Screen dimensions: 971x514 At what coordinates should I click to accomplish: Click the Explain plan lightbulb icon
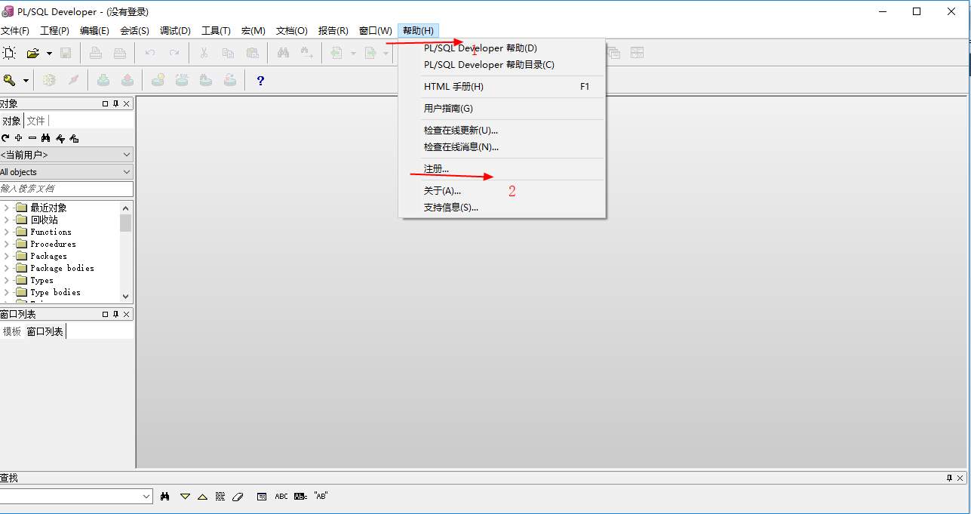158,80
